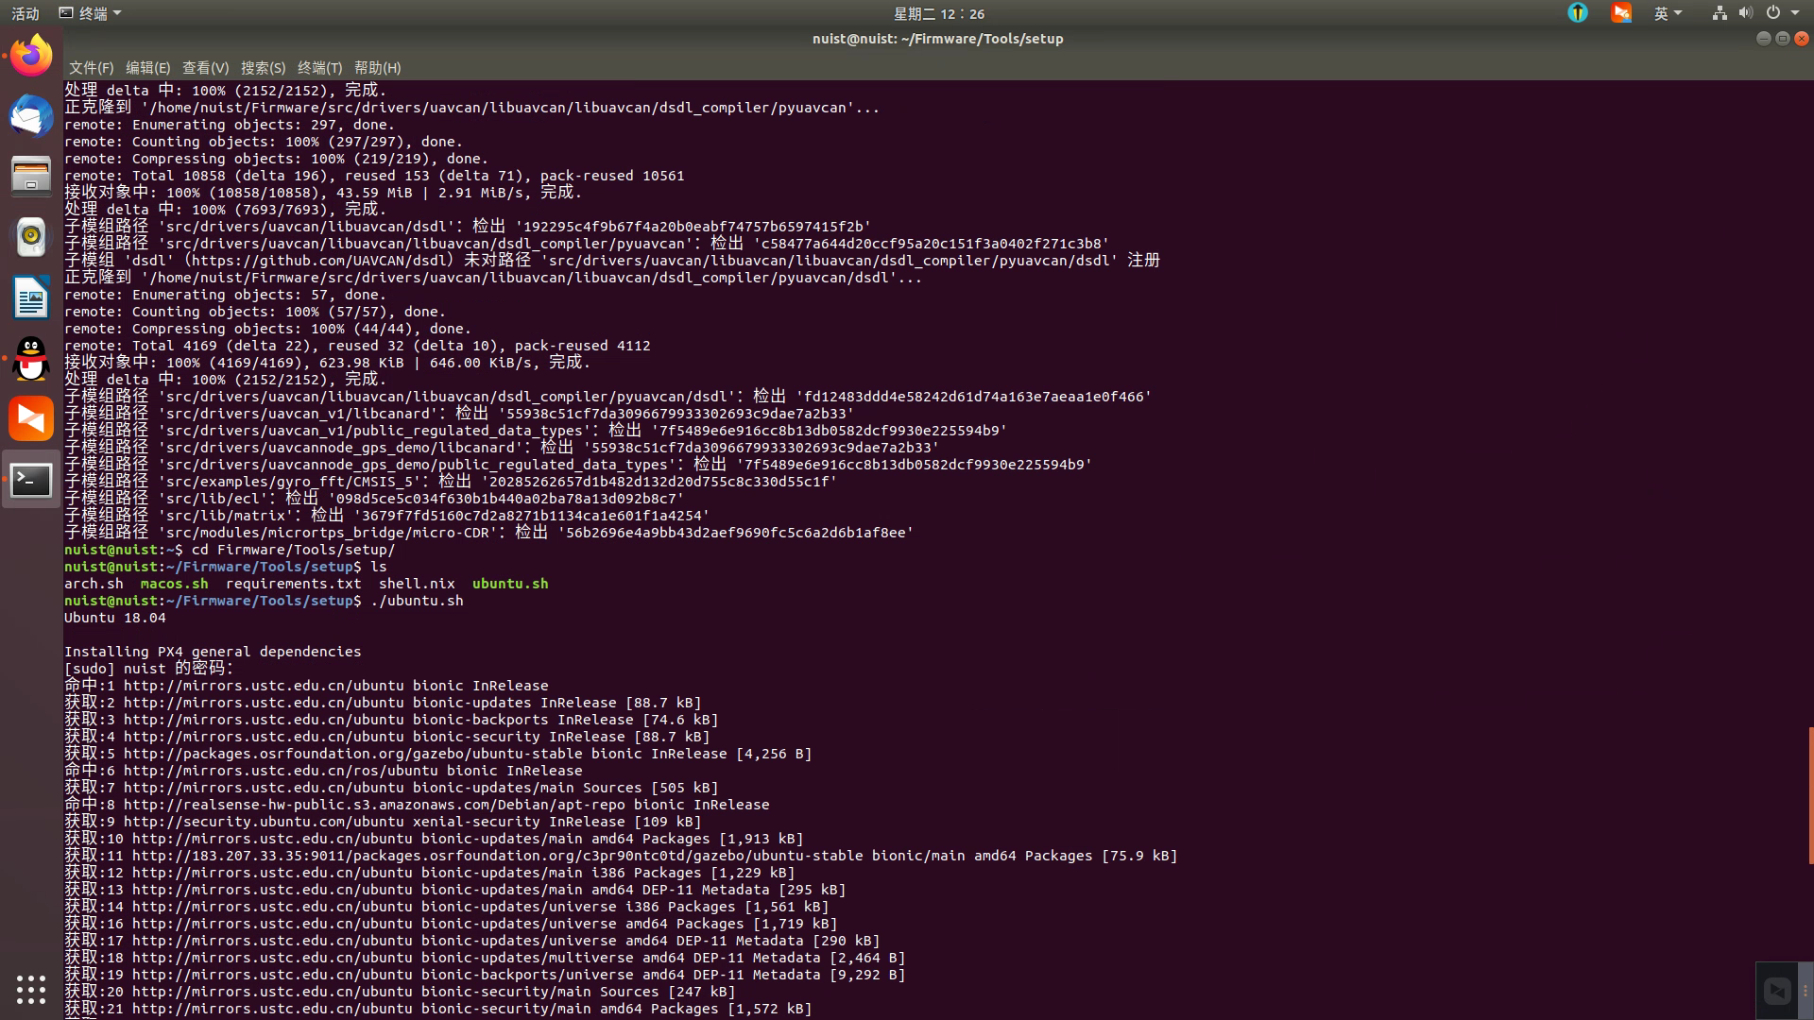Screen dimensions: 1814x1020
Task: Launch Firefox from the dock
Action: point(30,54)
